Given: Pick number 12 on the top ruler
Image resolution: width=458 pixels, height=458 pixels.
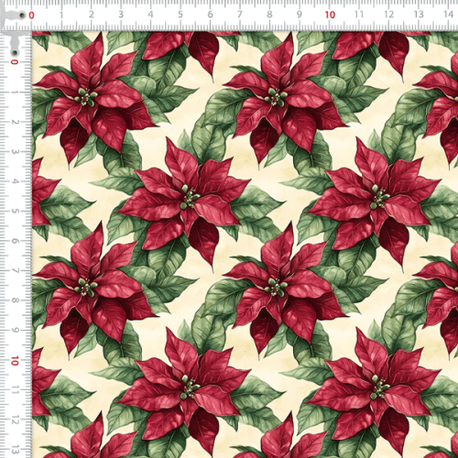Looking at the screenshot, I should (388, 15).
